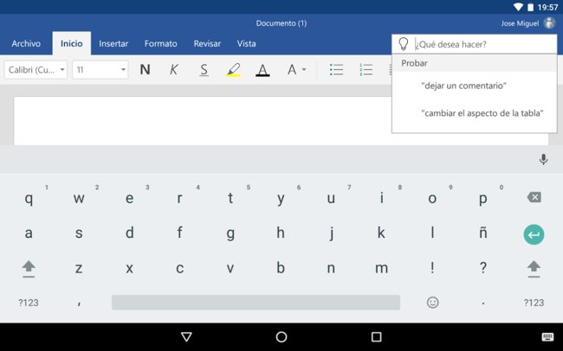Image resolution: width=563 pixels, height=351 pixels.
Task: Tap Android home circle button
Action: pyautogui.click(x=281, y=337)
